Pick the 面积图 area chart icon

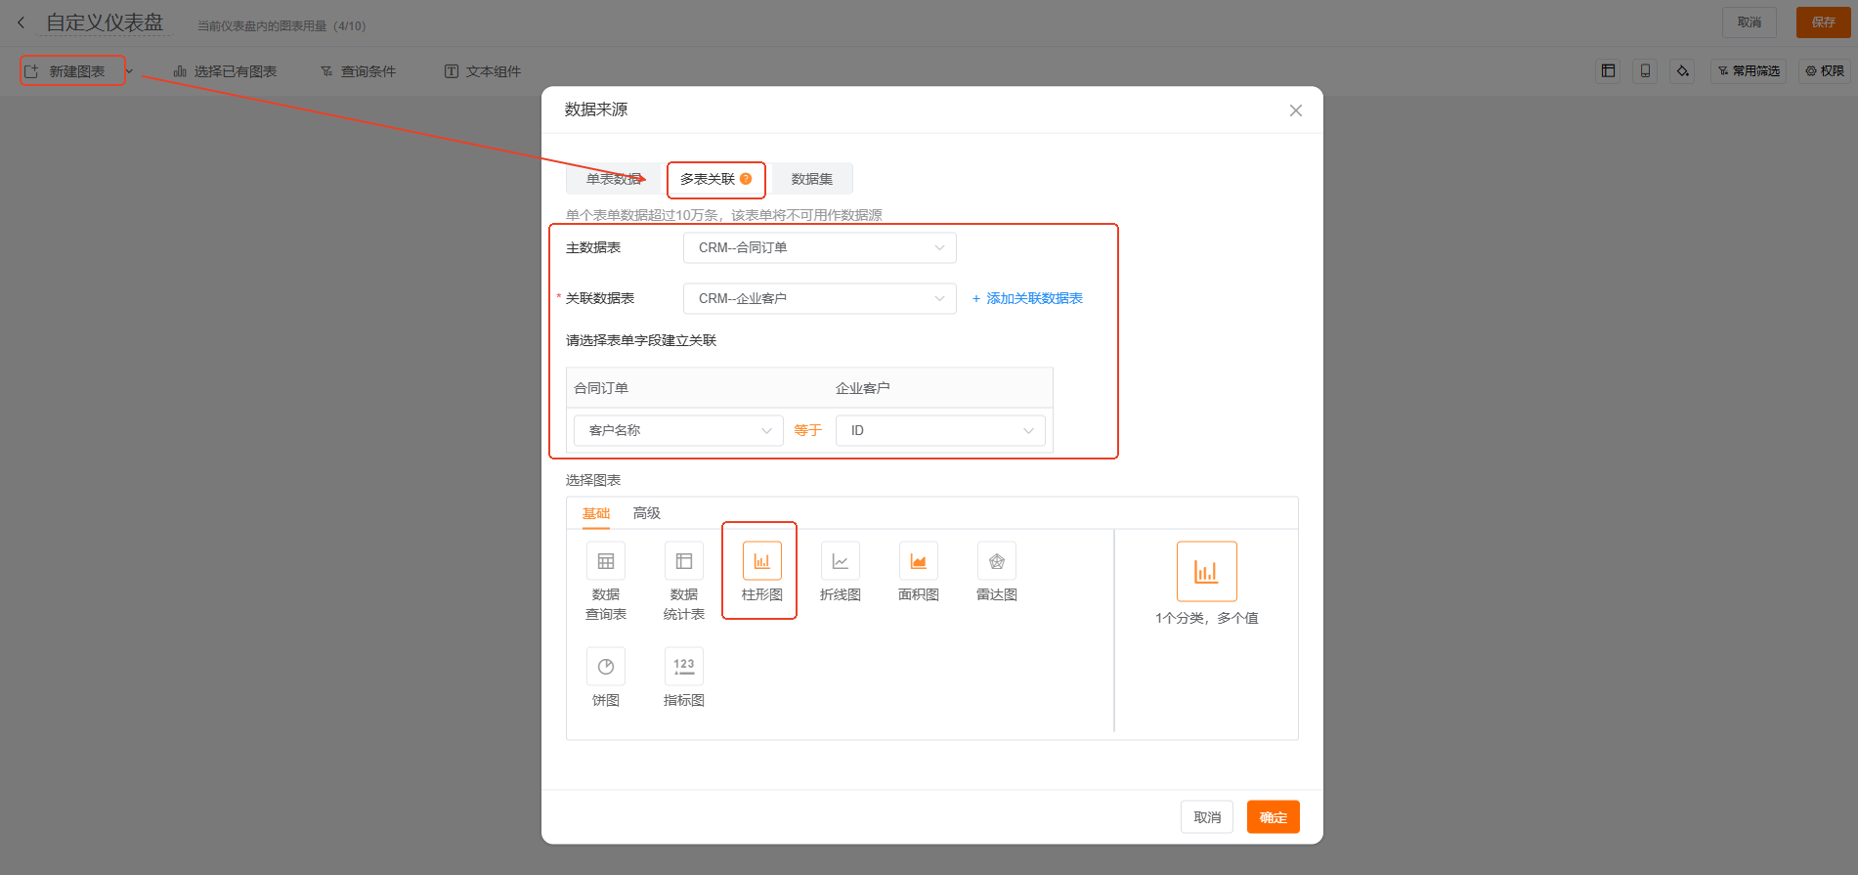[x=918, y=561]
